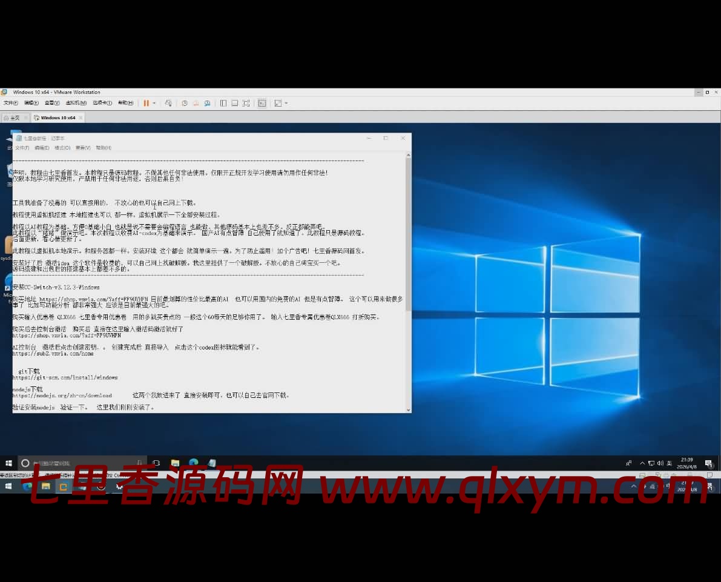The height and width of the screenshot is (582, 721).
Task: Open the dropdown arrow next to the pause icon
Action: 154,103
